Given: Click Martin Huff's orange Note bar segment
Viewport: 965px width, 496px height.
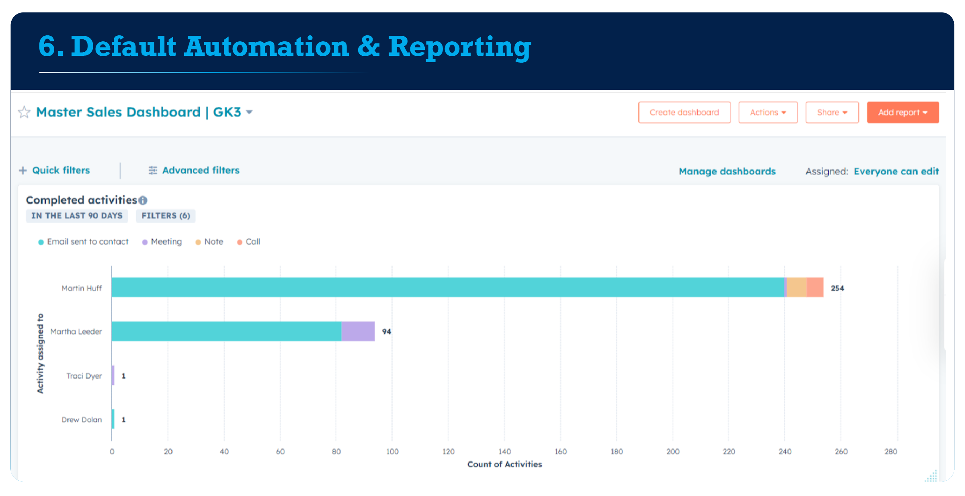Looking at the screenshot, I should pos(796,287).
